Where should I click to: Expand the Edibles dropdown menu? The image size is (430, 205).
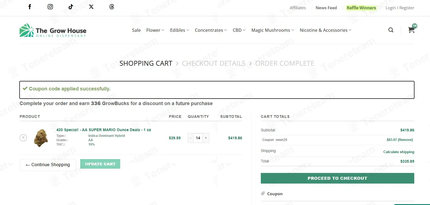point(180,30)
